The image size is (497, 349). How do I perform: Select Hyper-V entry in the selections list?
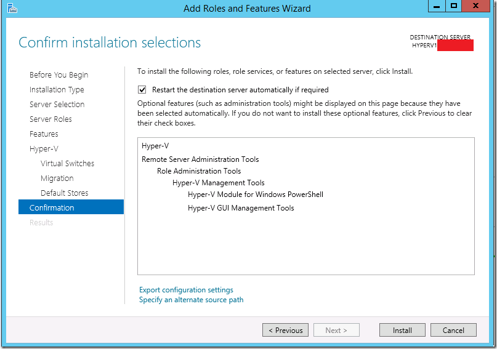[155, 146]
